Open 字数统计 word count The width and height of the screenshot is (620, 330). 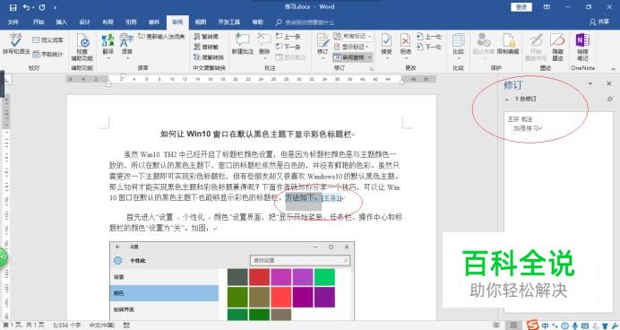click(x=47, y=54)
